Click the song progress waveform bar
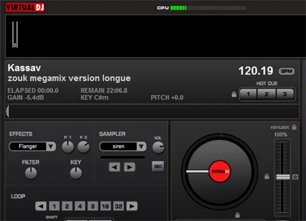This screenshot has width=306, height=221. pyautogui.click(x=152, y=111)
